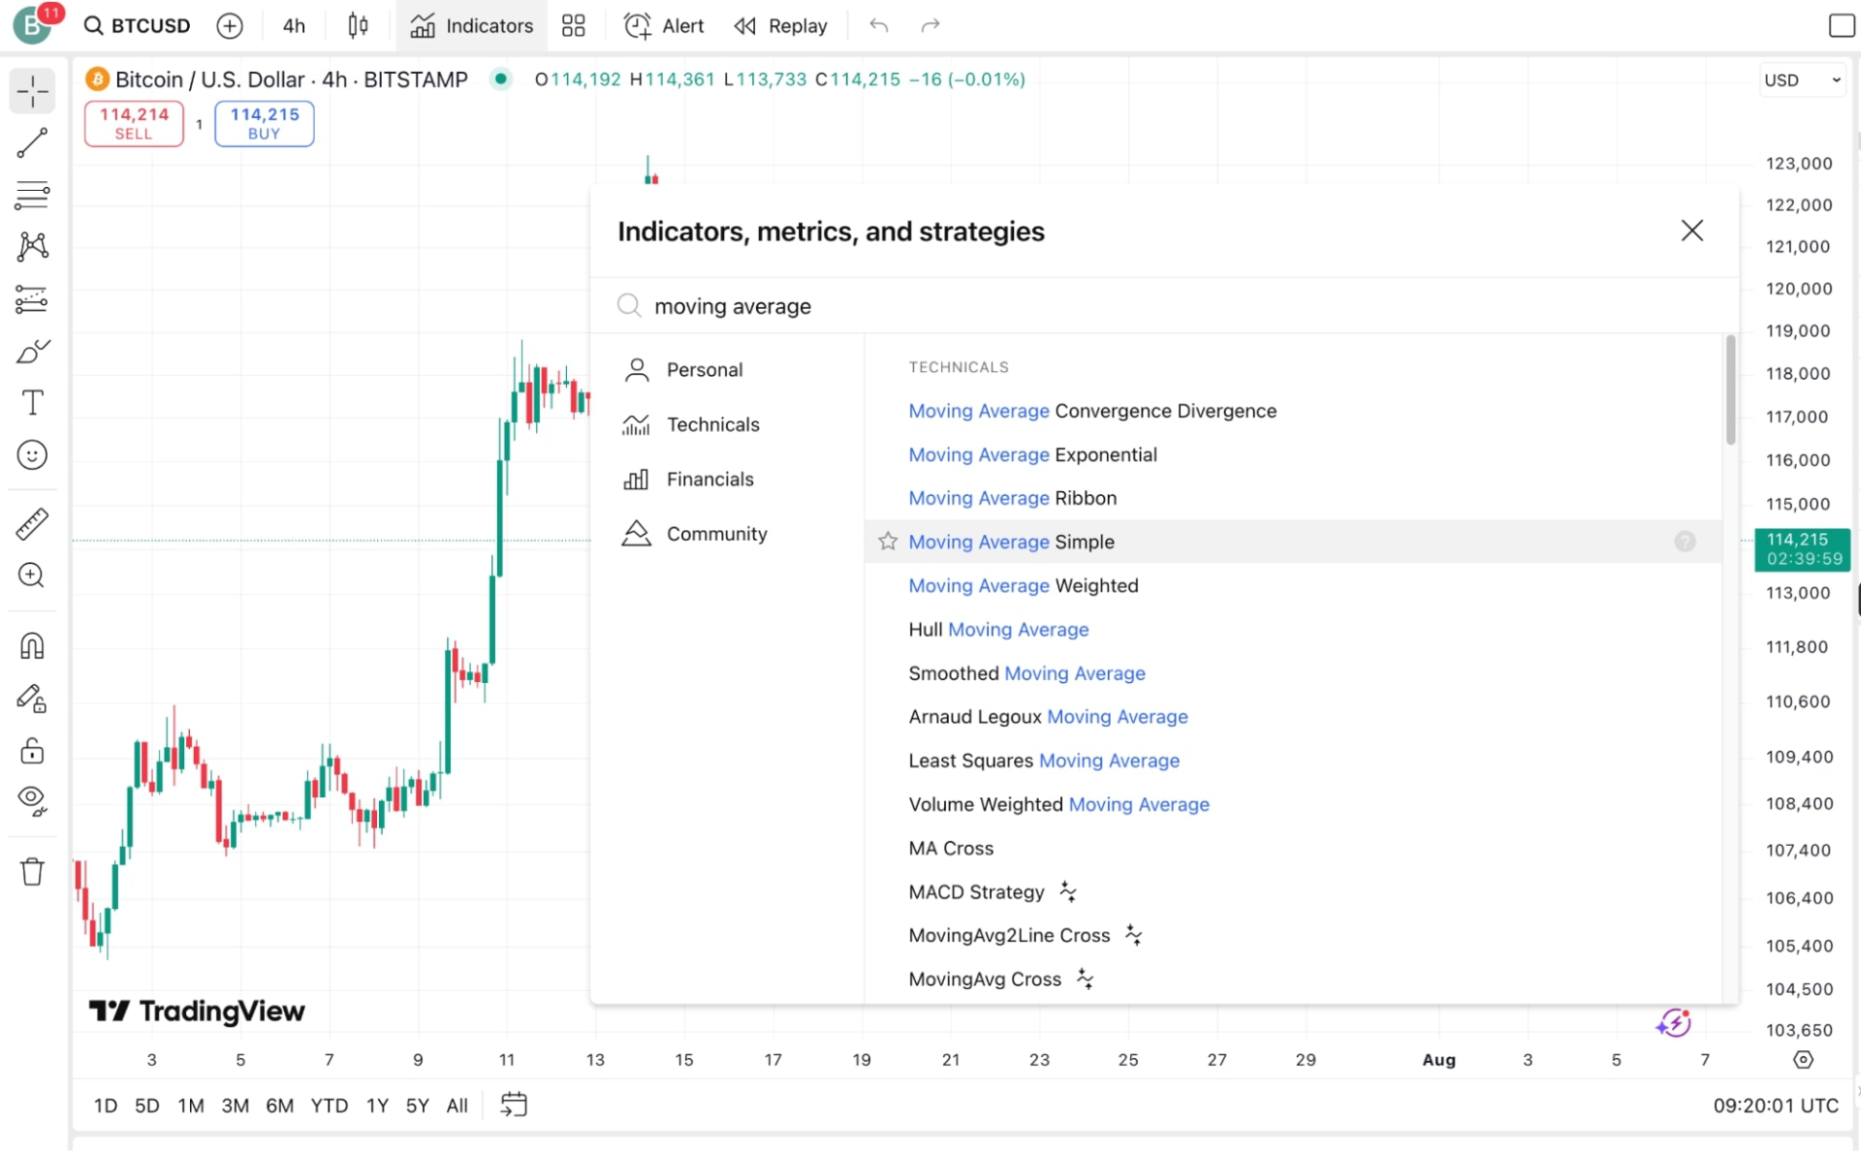Toggle hide all drawings eye icon
The image size is (1861, 1151).
tap(32, 799)
